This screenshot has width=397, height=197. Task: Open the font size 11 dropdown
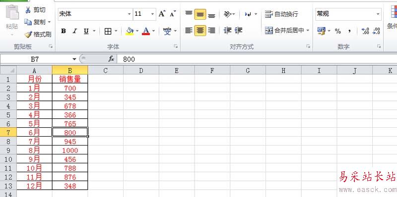coord(152,14)
